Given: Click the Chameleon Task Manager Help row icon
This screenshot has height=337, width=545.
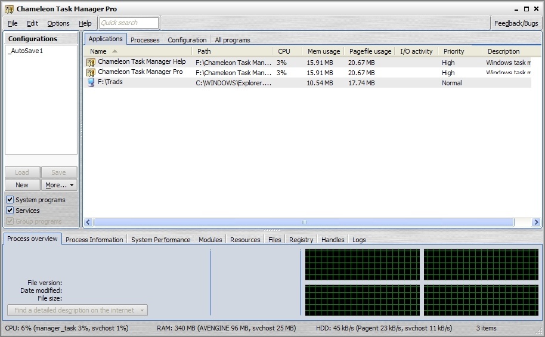Looking at the screenshot, I should tap(91, 63).
